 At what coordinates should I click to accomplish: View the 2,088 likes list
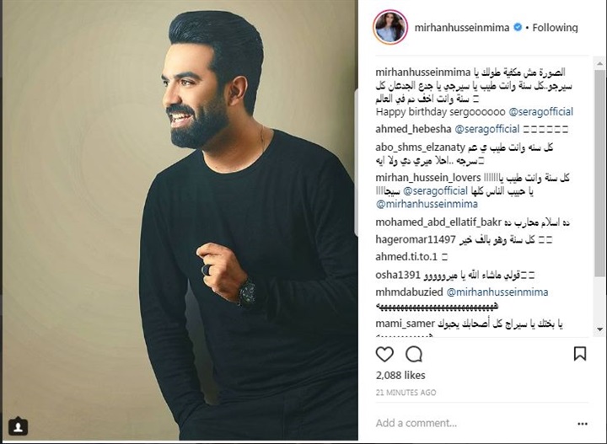[x=400, y=375]
